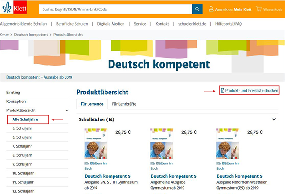Select 9. Schuljahr
Screen dimensions: 285x194
pos(22,164)
